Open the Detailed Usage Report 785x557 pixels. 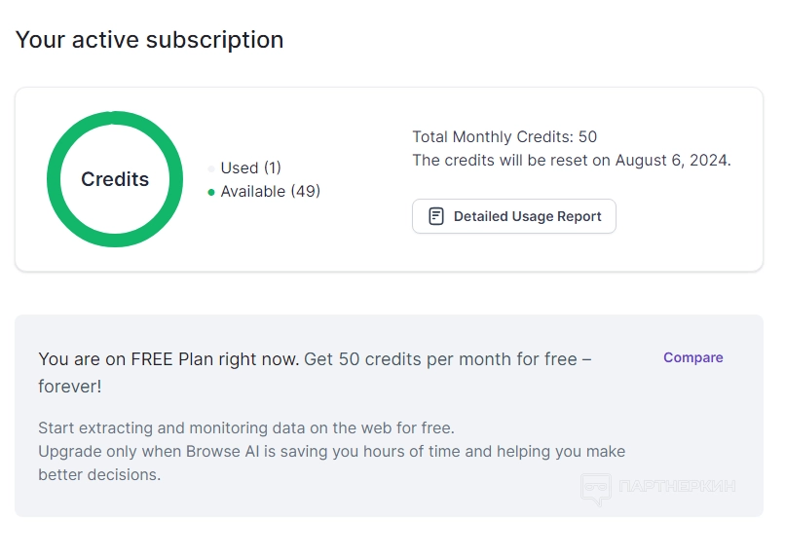pyautogui.click(x=514, y=216)
